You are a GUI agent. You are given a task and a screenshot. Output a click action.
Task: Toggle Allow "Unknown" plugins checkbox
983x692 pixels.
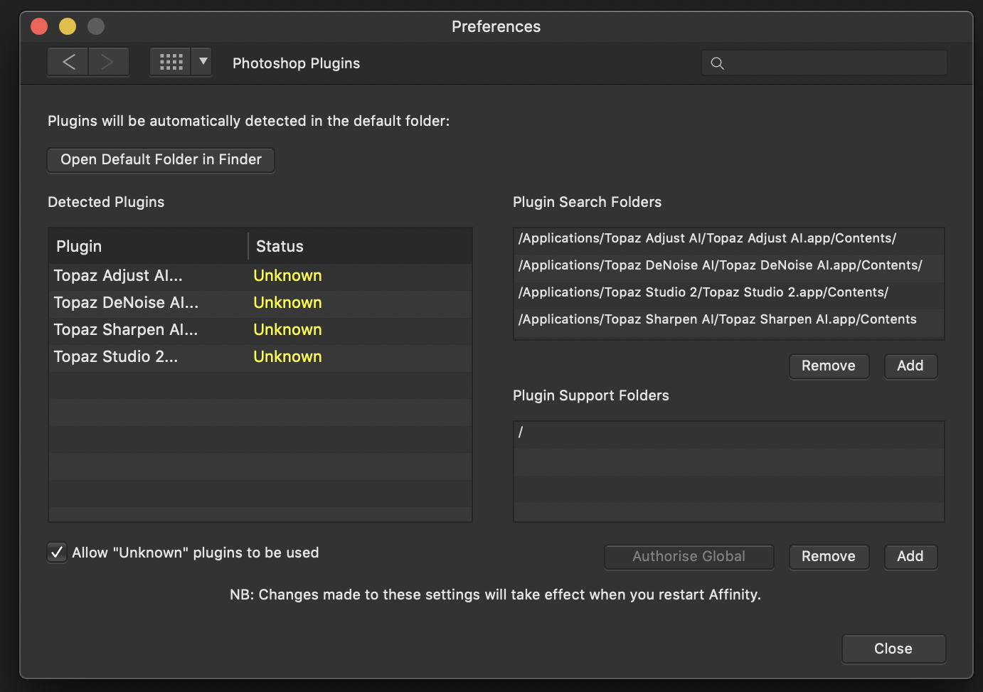[x=57, y=552]
